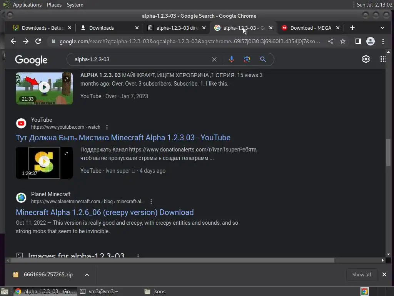394x296 pixels.
Task: Start voice search with microphone
Action: [231, 59]
